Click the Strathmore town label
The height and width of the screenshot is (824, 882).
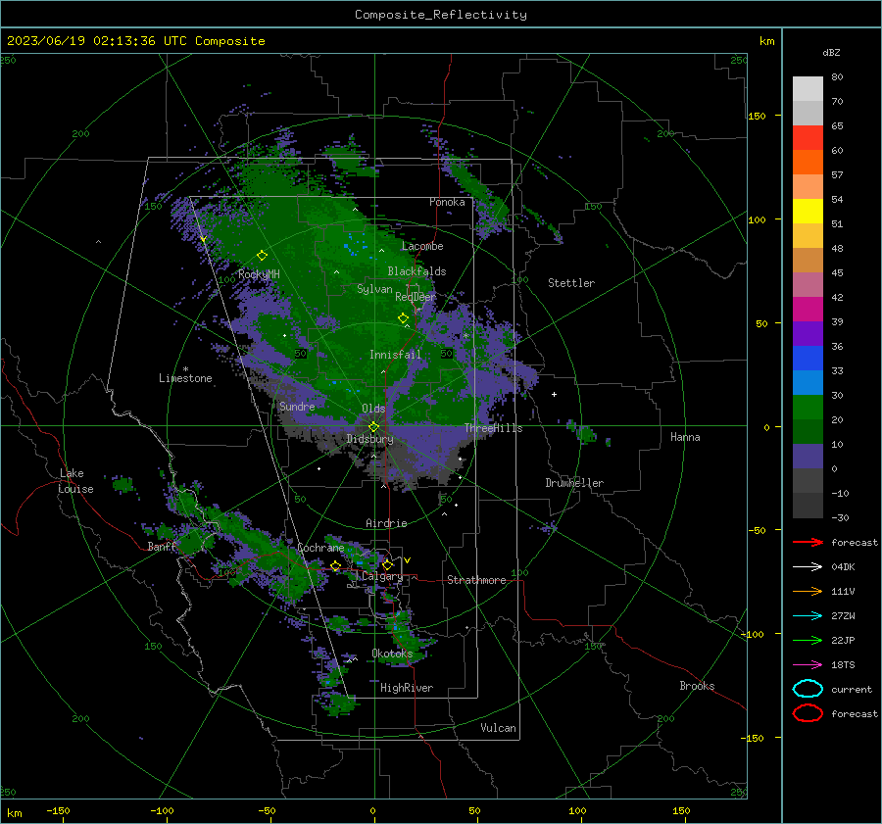[476, 580]
